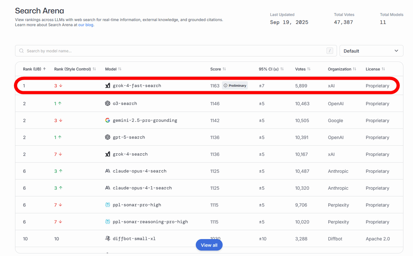Click the Perplexity logo beside ppl-sonar-pro-high
The image size is (413, 256).
(x=108, y=205)
